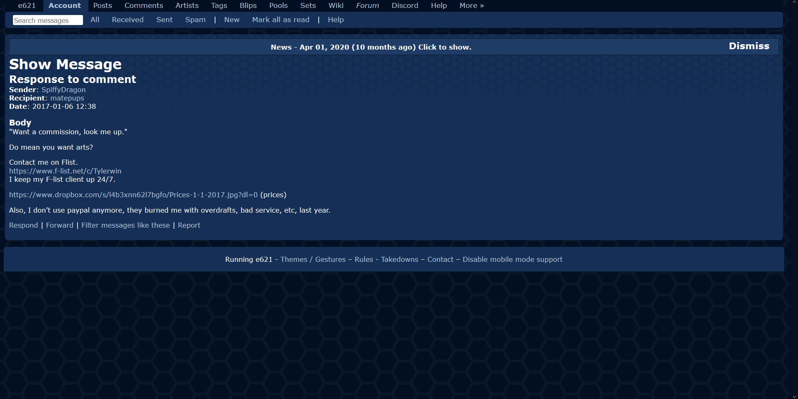Open the Dropbox prices image link
This screenshot has height=399, width=798.
pyautogui.click(x=133, y=195)
